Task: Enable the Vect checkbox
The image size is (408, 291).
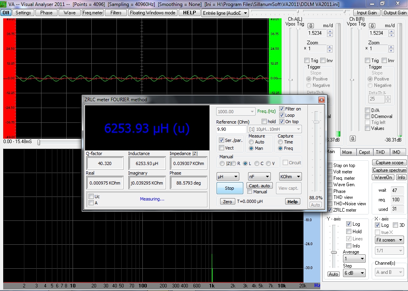Action: (x=221, y=148)
